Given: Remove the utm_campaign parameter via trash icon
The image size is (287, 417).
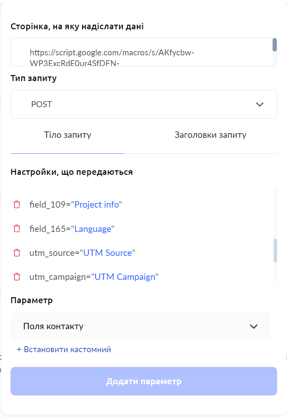Looking at the screenshot, I should coord(17,277).
